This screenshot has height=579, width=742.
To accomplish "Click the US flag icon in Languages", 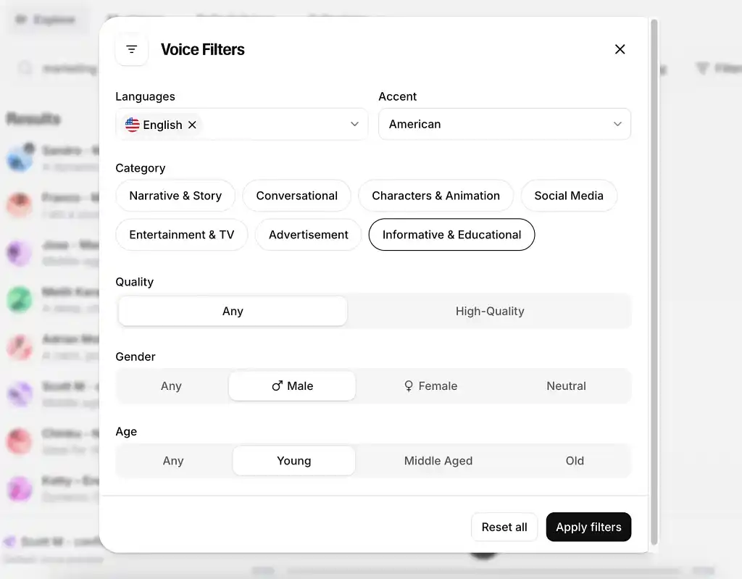I will 132,125.
